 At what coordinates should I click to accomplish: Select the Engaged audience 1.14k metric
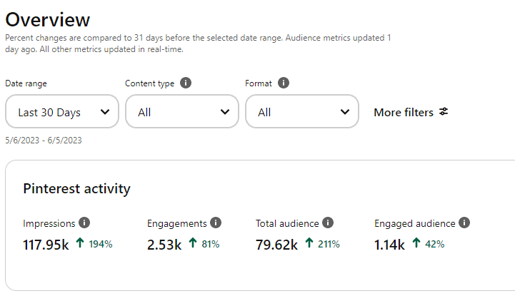pyautogui.click(x=389, y=245)
